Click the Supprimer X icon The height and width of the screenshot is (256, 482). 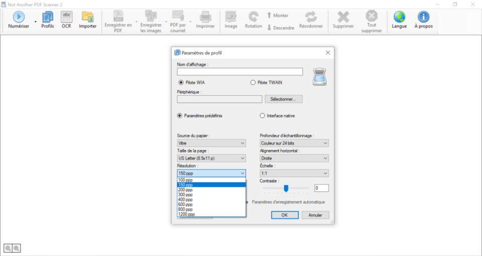click(x=343, y=17)
